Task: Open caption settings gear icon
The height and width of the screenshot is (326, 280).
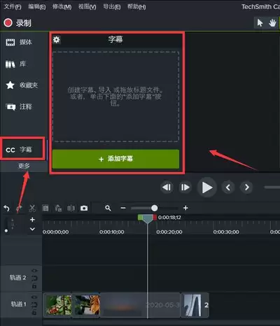Action: click(57, 40)
